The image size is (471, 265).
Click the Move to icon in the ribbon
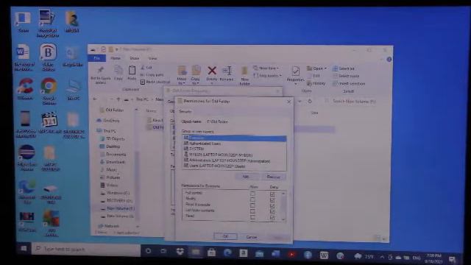point(182,71)
